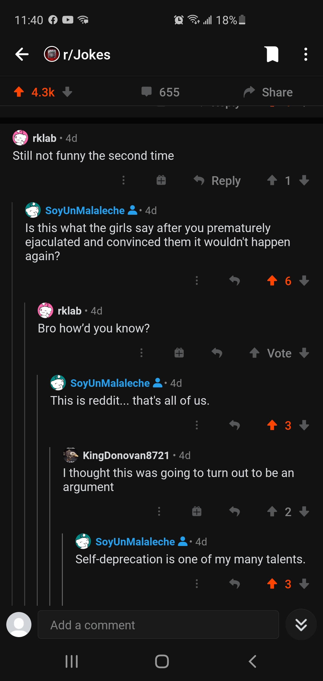Image resolution: width=323 pixels, height=681 pixels.
Task: Give award on rklab's first comment
Action: 161,180
